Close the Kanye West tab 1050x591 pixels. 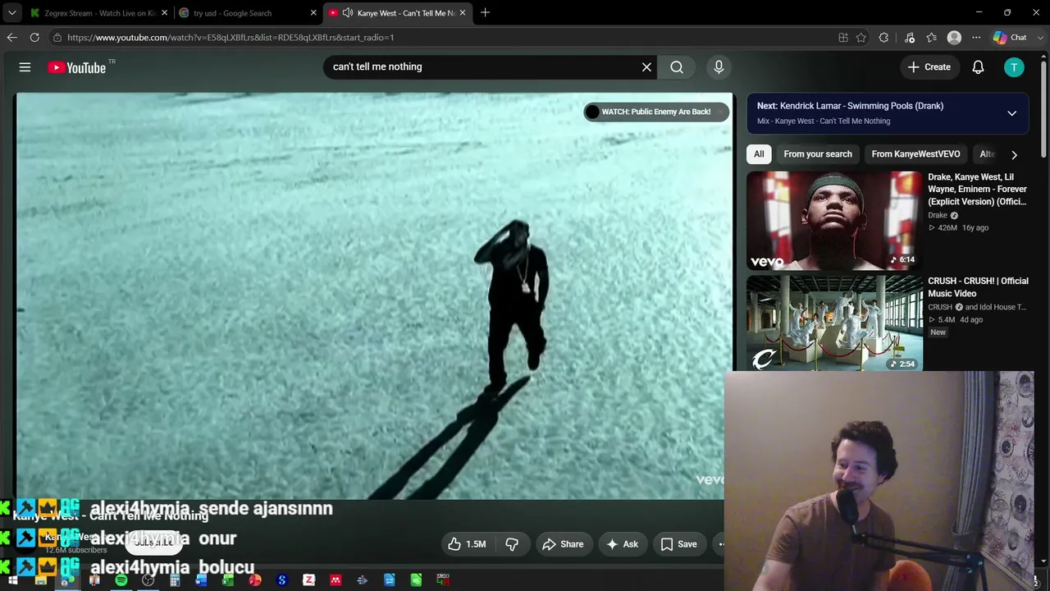coord(463,13)
